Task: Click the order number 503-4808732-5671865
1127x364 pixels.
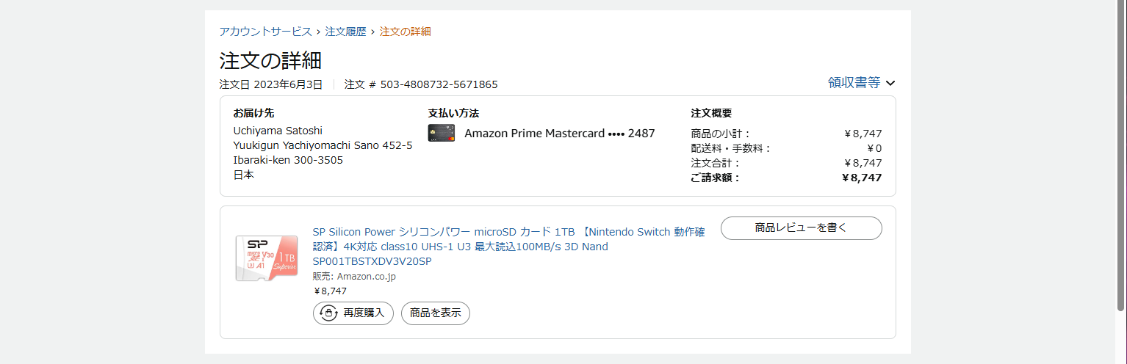Action: pos(439,84)
